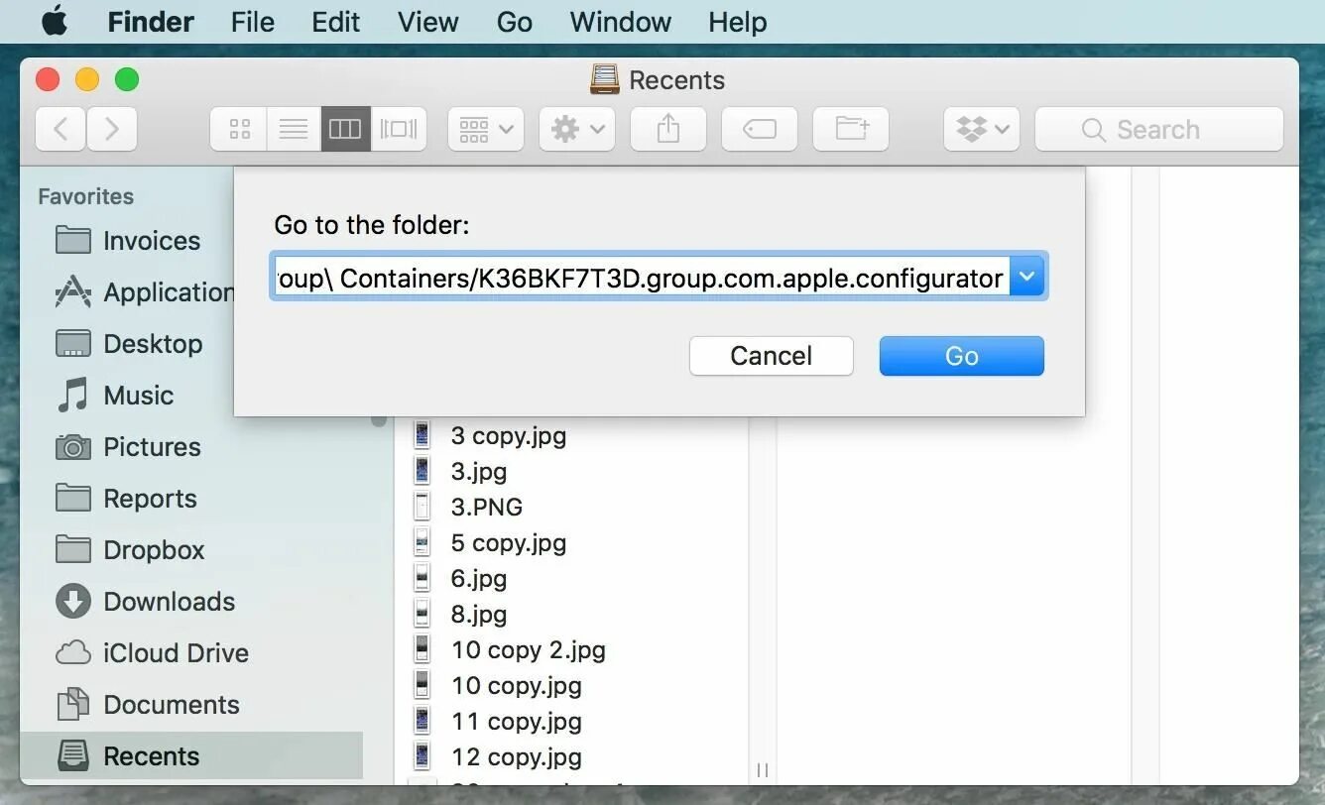The image size is (1325, 805).
Task: Open Documents in the sidebar
Action: point(147,704)
